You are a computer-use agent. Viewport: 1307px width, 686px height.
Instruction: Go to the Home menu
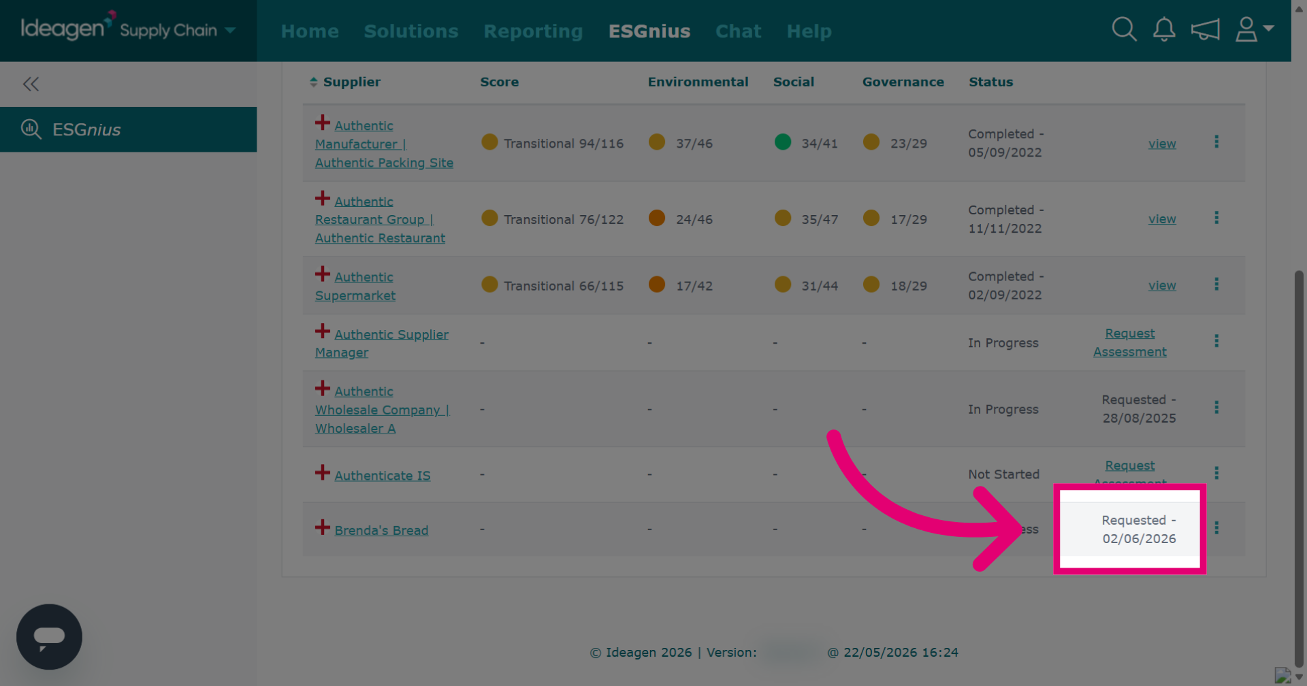[x=310, y=31]
